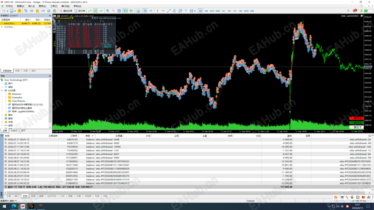374x210 pixels.
Task: Expand the Free Robots folder
Action: pyautogui.click(x=6, y=101)
